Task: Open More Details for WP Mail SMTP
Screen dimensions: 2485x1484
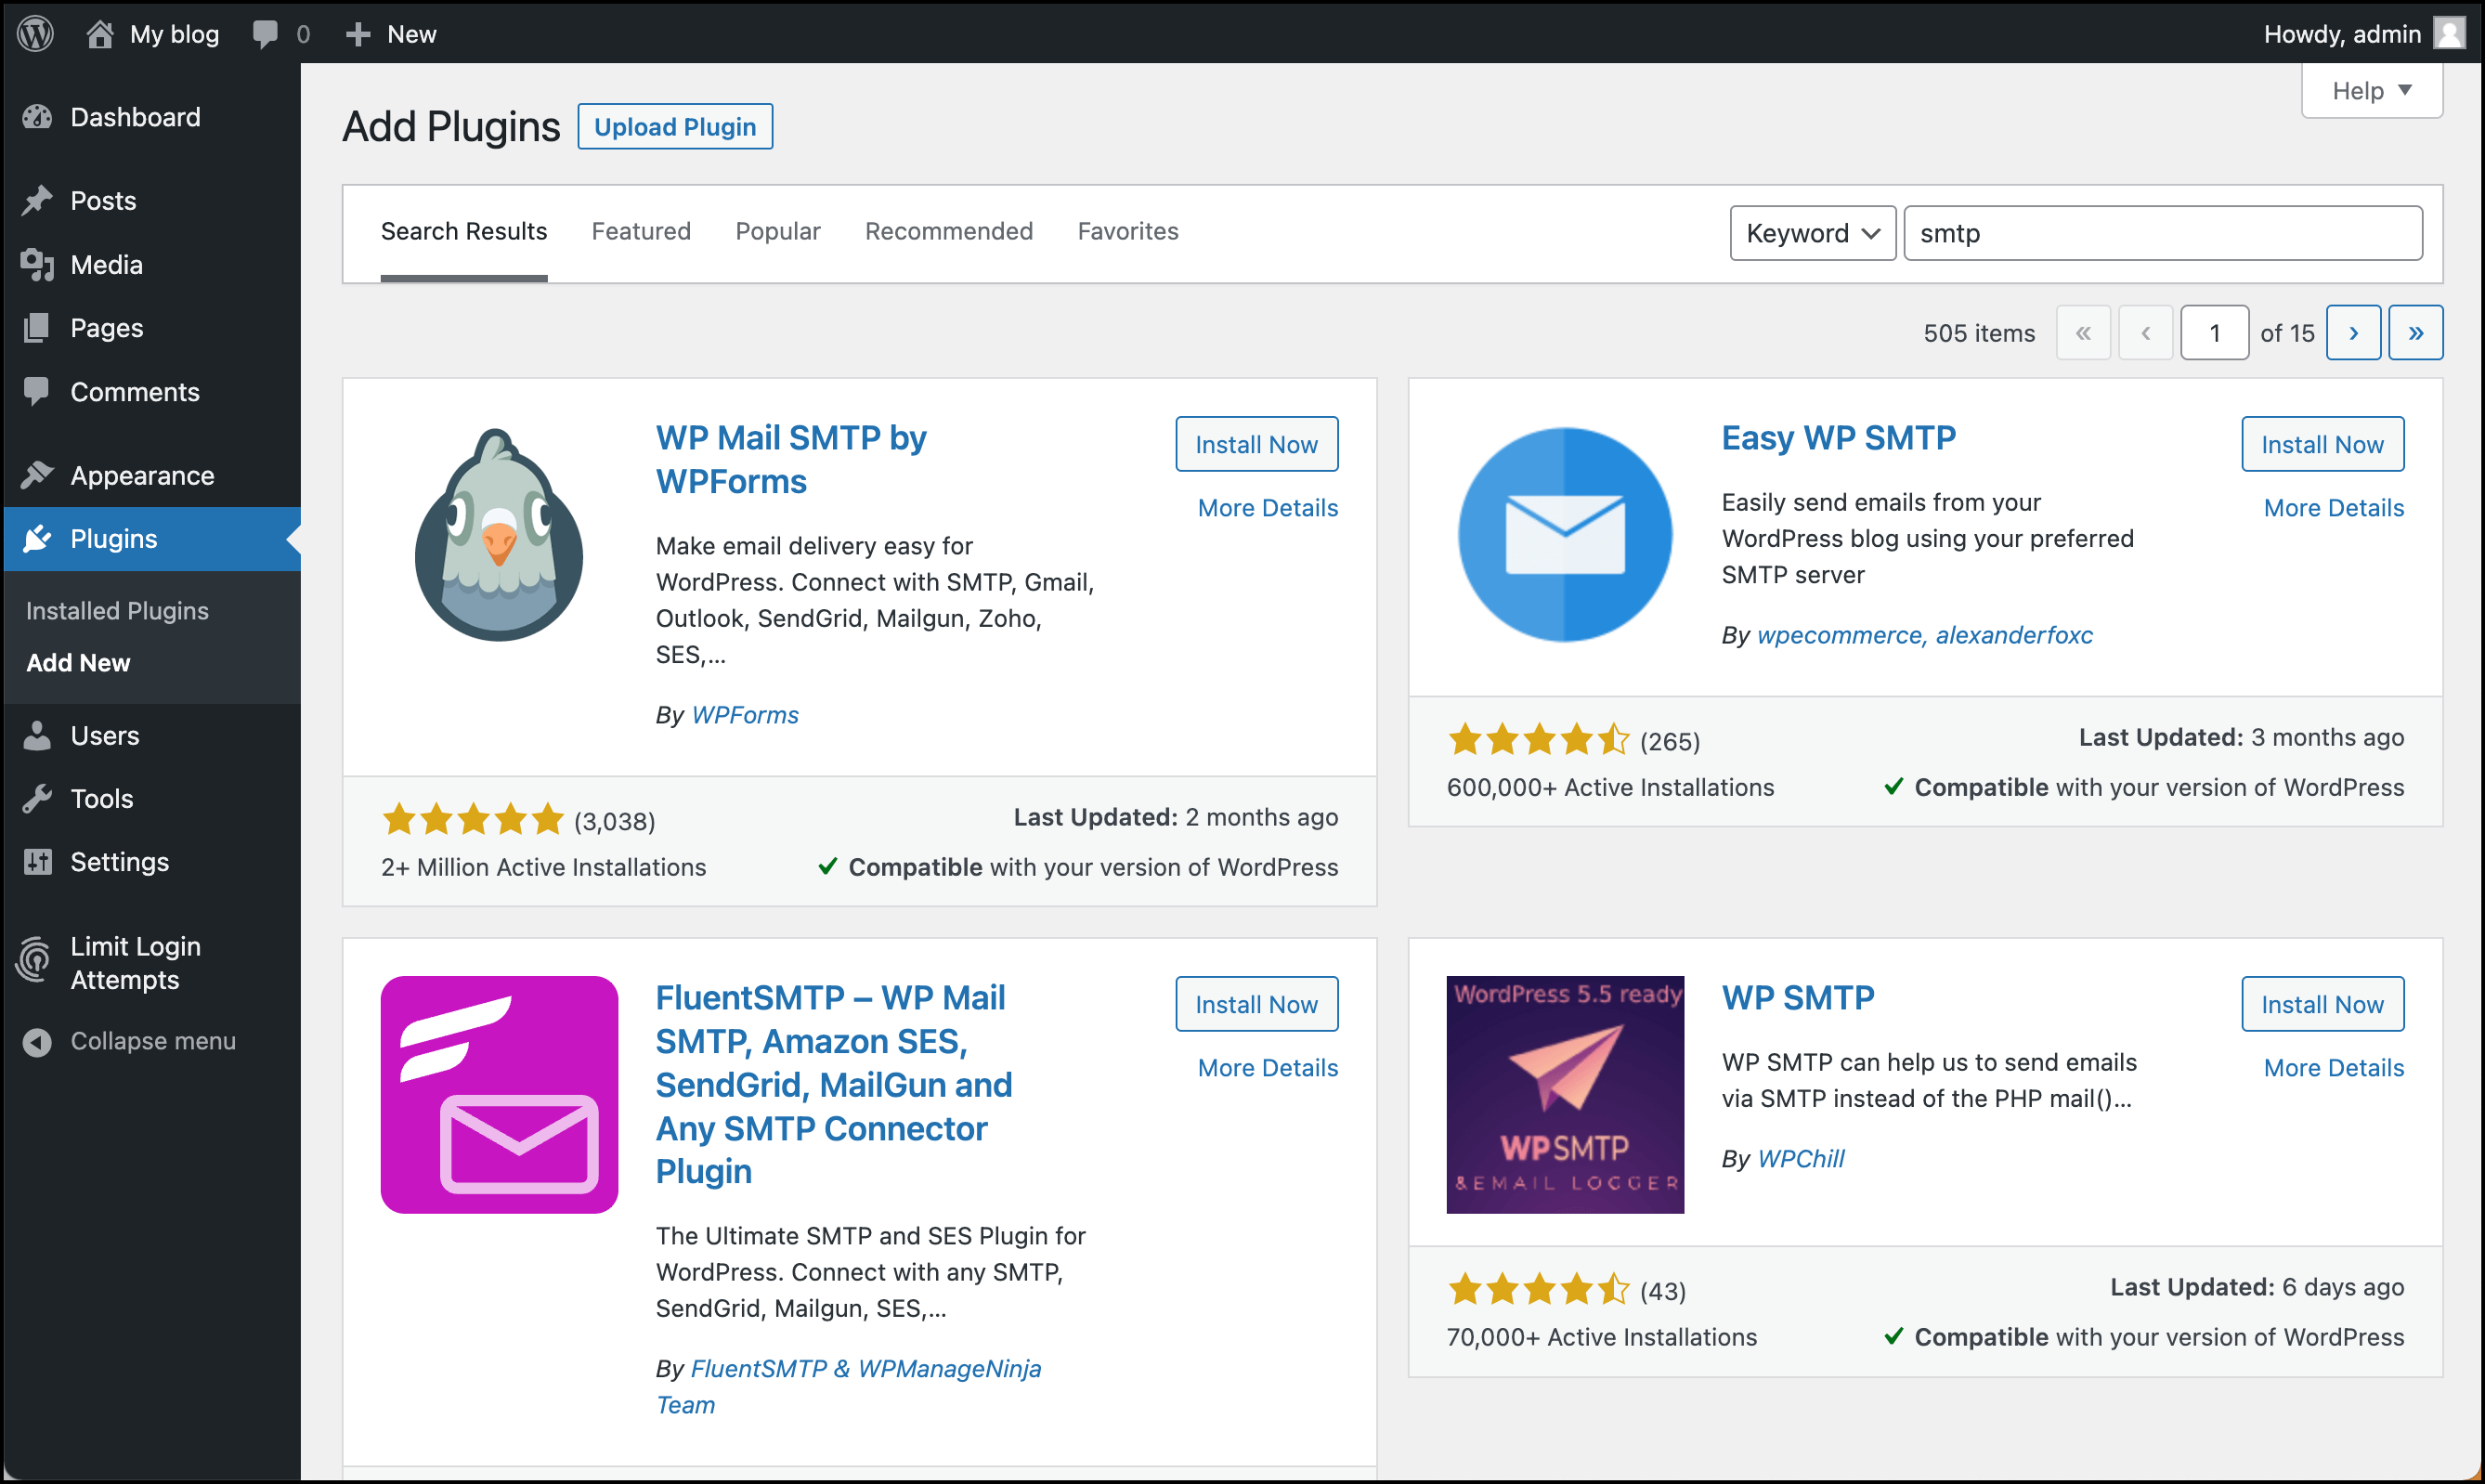Action: pos(1268,508)
